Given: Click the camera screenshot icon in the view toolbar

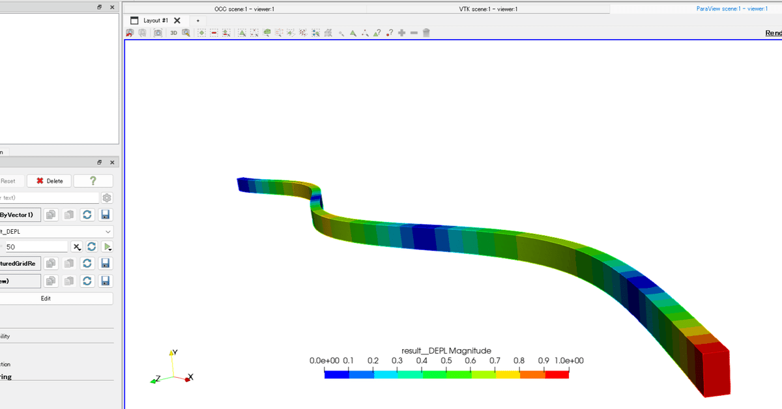Looking at the screenshot, I should 158,33.
